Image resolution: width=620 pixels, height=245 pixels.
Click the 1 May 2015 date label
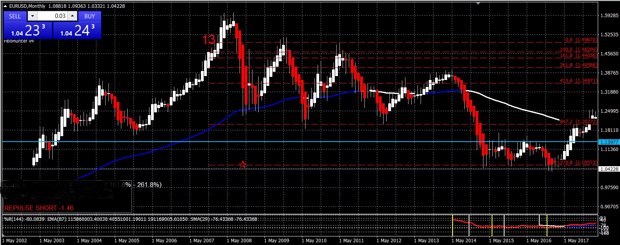pyautogui.click(x=501, y=241)
